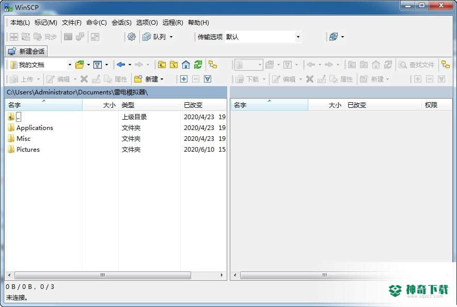
Task: Go to local home directory
Action: [186, 64]
